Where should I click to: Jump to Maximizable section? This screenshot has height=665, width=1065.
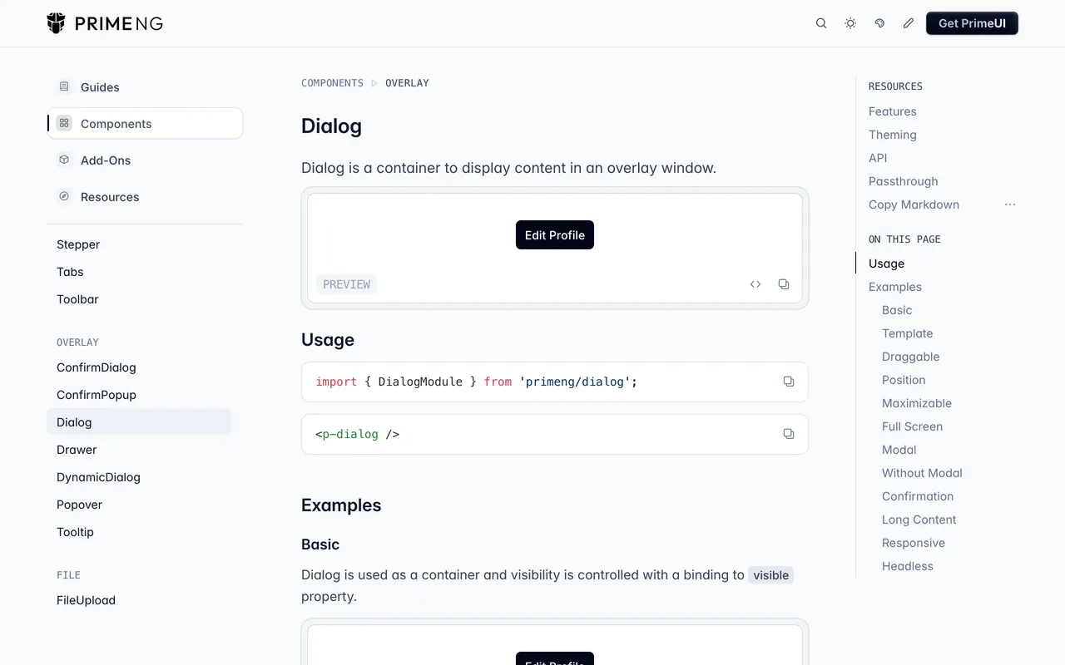pyautogui.click(x=917, y=403)
